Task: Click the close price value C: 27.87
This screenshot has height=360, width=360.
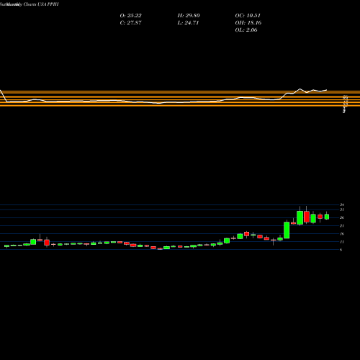Action: [x=130, y=23]
